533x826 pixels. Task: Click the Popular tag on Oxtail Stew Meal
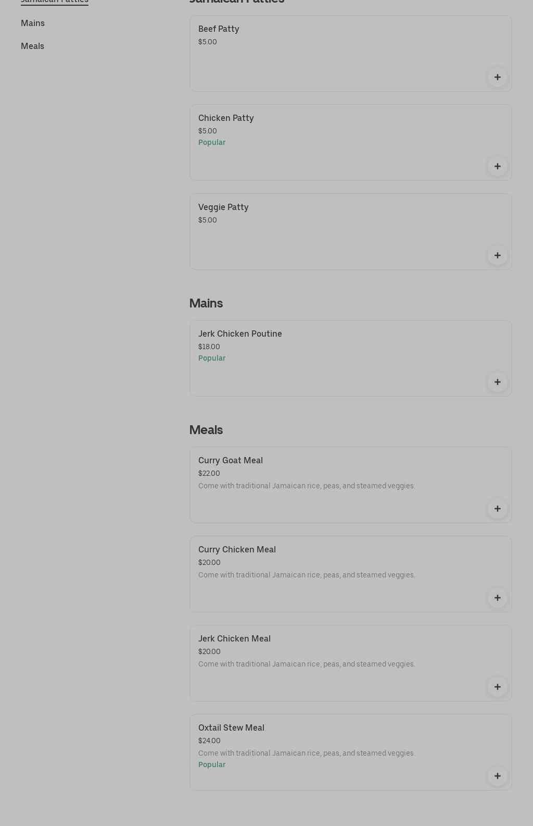(x=212, y=765)
